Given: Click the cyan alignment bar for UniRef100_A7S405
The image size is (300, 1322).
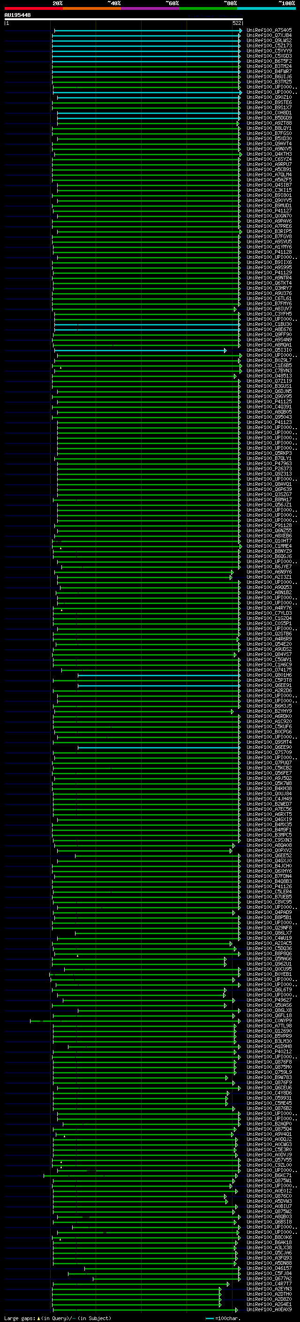Looking at the screenshot, I should [x=148, y=31].
